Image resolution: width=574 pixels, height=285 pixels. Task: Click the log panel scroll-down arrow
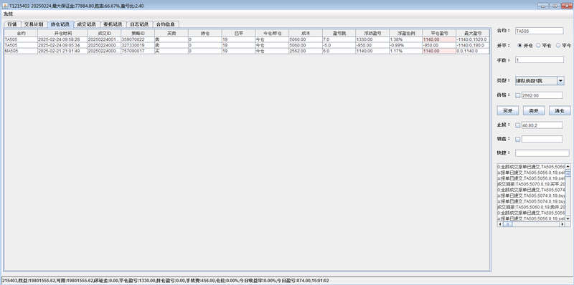tap(568, 218)
